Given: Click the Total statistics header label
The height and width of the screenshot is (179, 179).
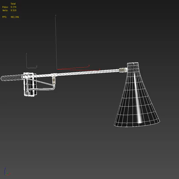Looking at the screenshot, I should coord(13,4).
